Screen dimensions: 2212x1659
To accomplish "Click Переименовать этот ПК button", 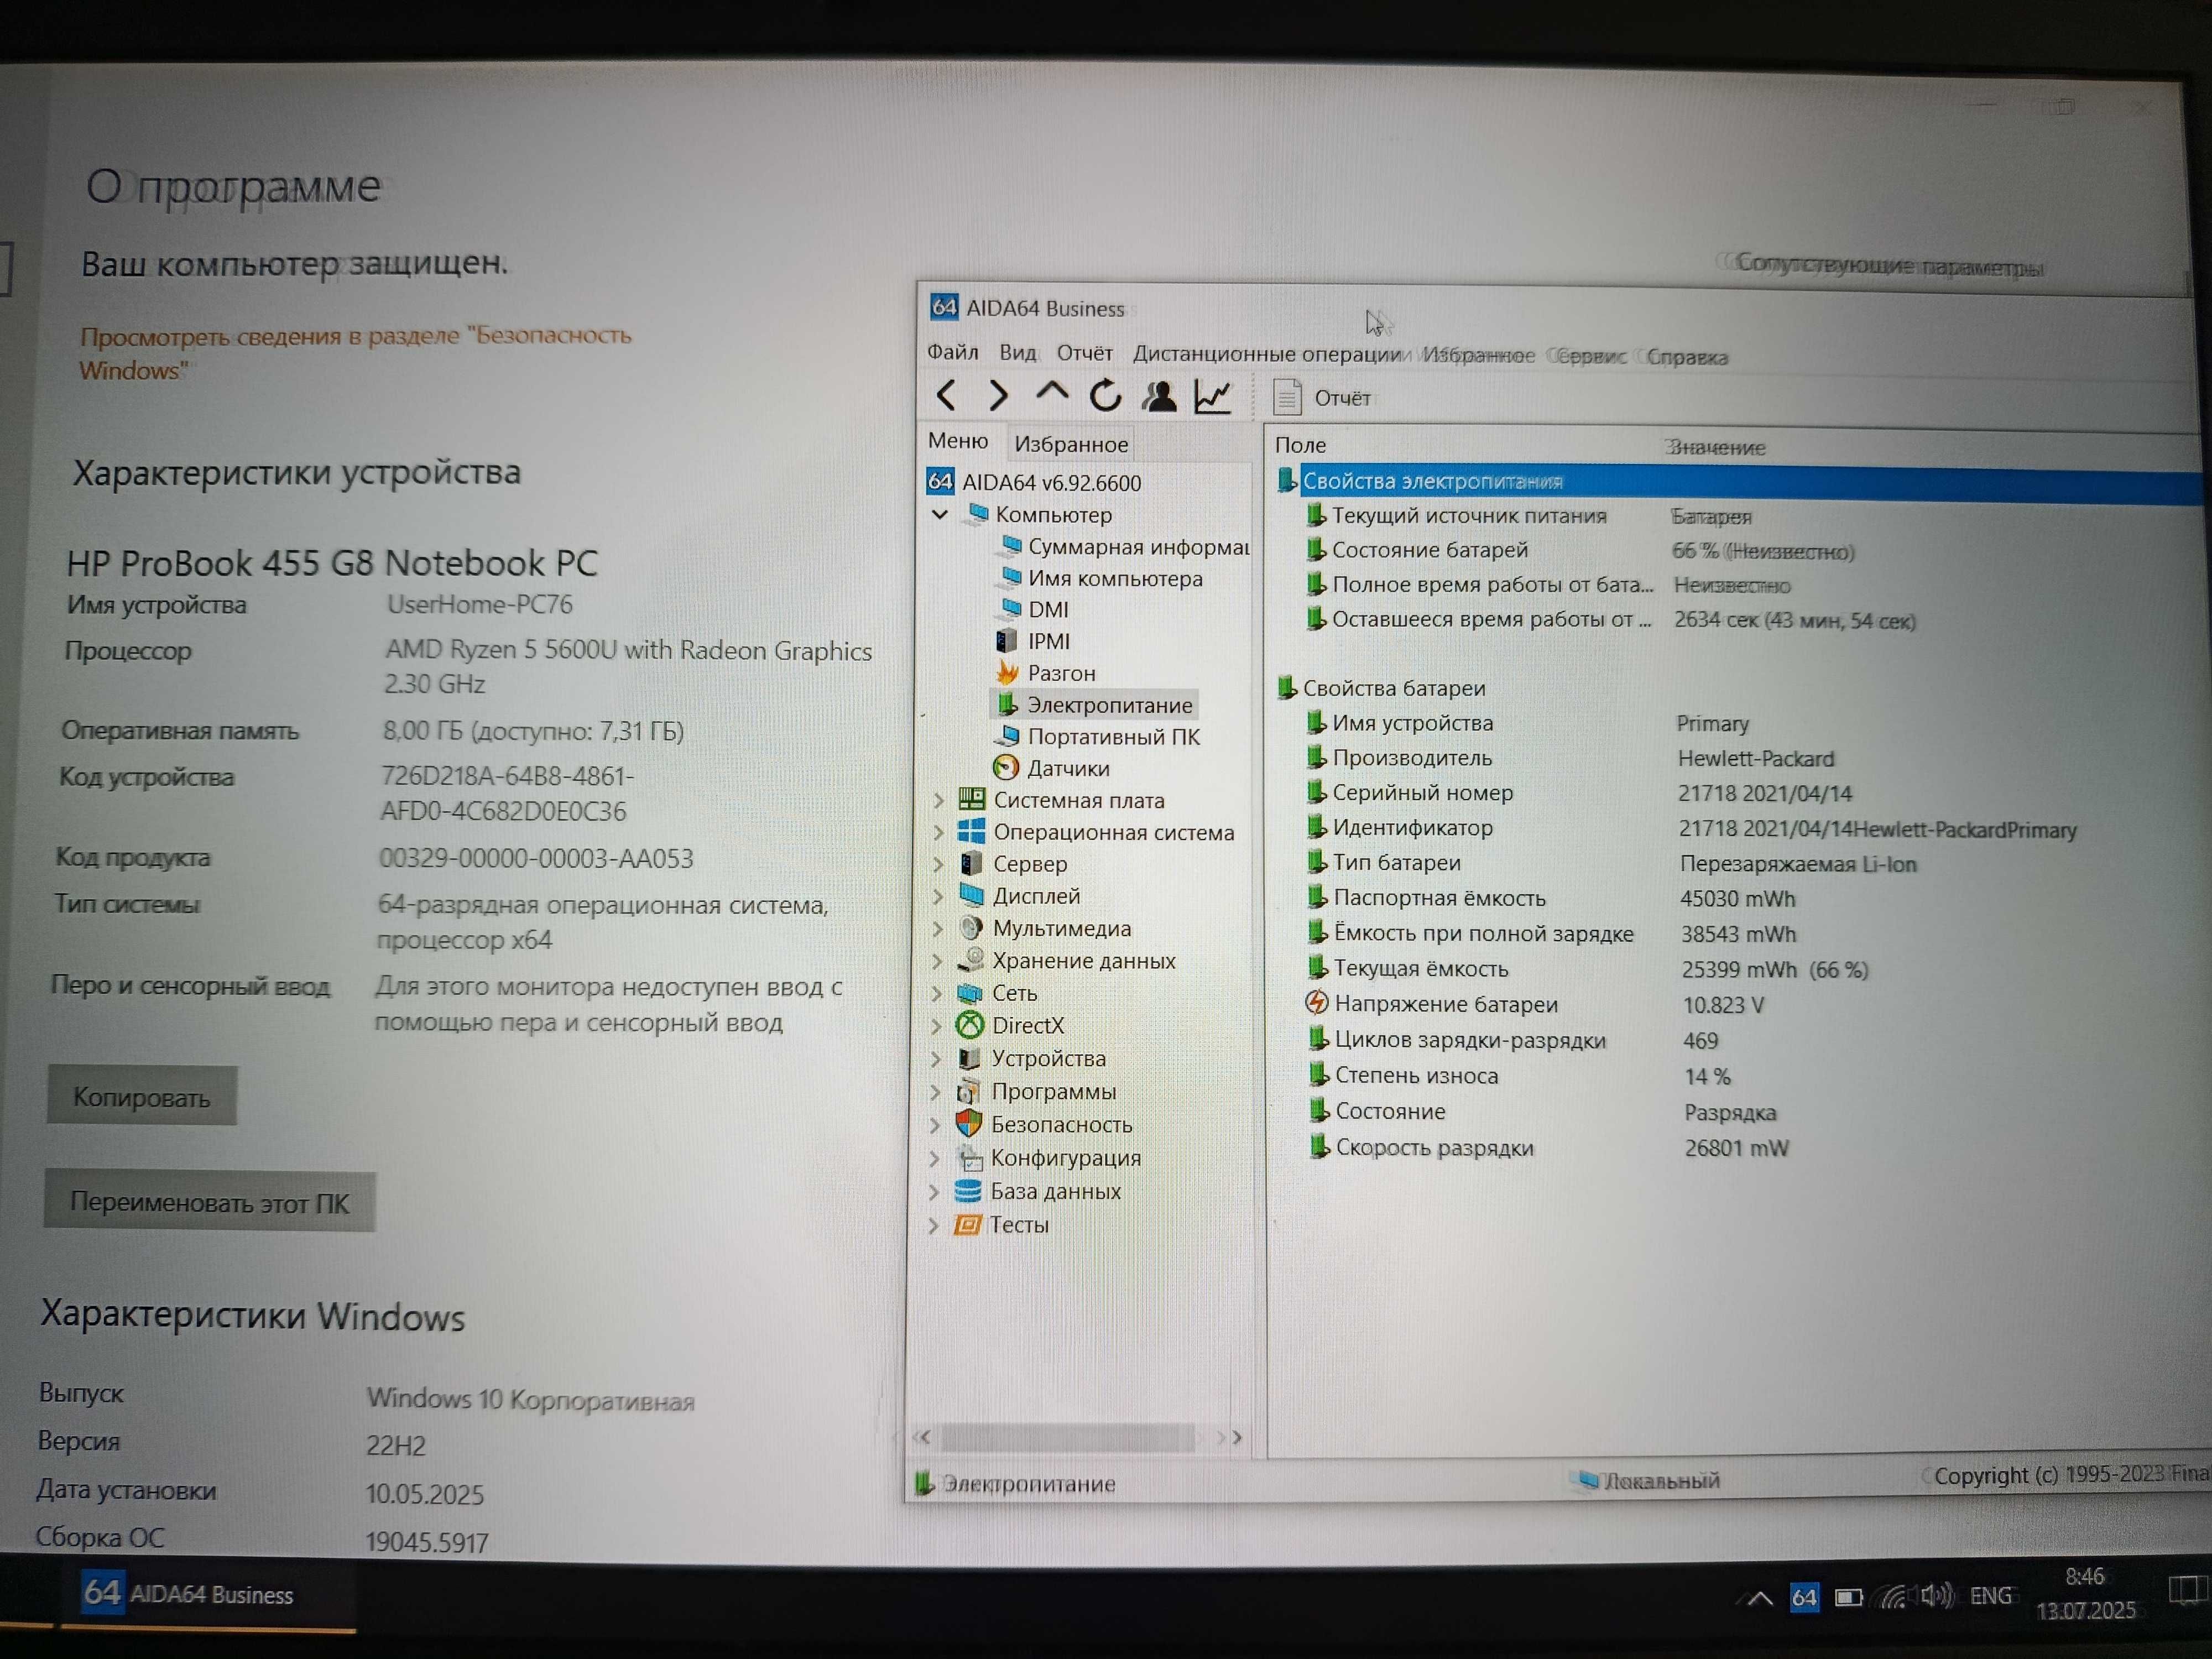I will 209,1202.
